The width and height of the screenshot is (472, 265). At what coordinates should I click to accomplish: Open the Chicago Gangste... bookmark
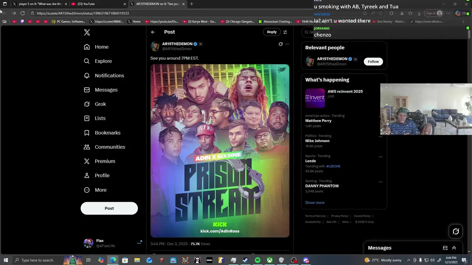click(237, 22)
